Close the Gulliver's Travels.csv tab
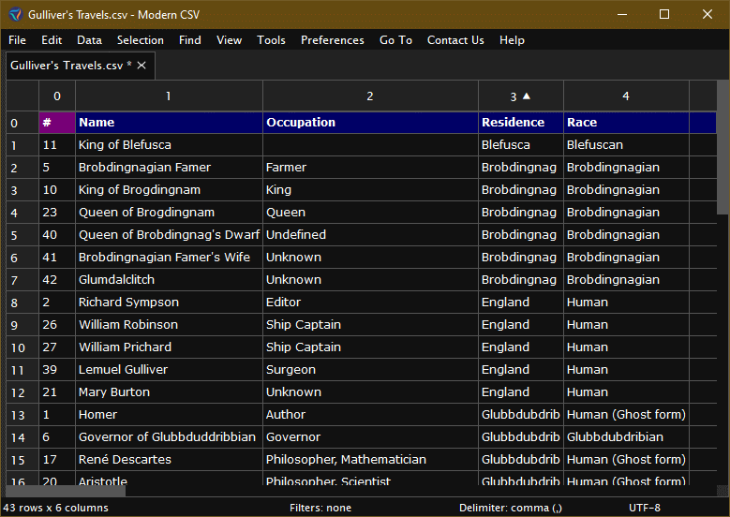The height and width of the screenshot is (517, 730). tap(142, 66)
